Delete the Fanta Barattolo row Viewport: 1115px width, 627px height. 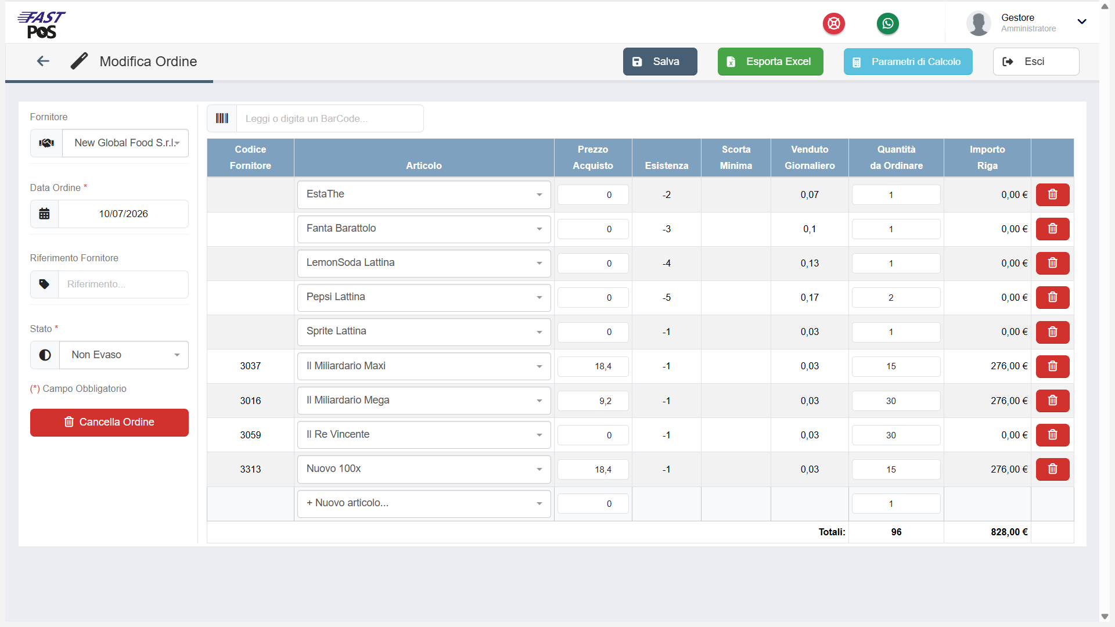tap(1052, 229)
